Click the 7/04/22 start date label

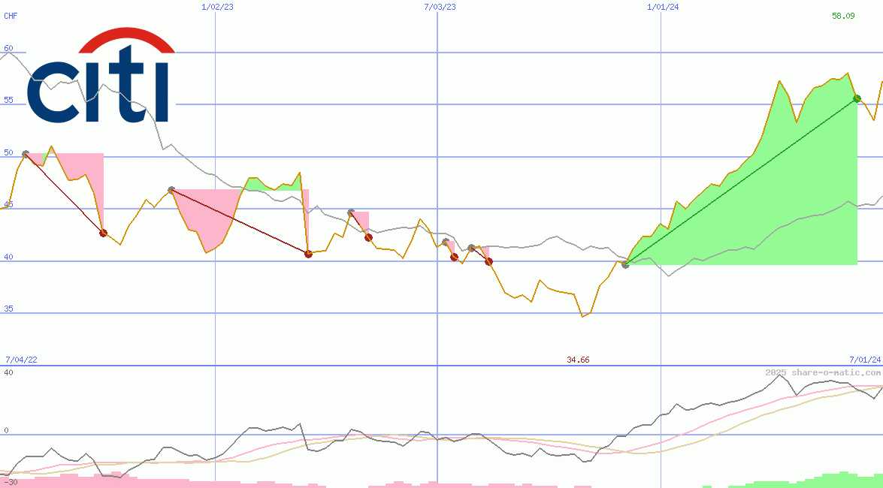21,360
